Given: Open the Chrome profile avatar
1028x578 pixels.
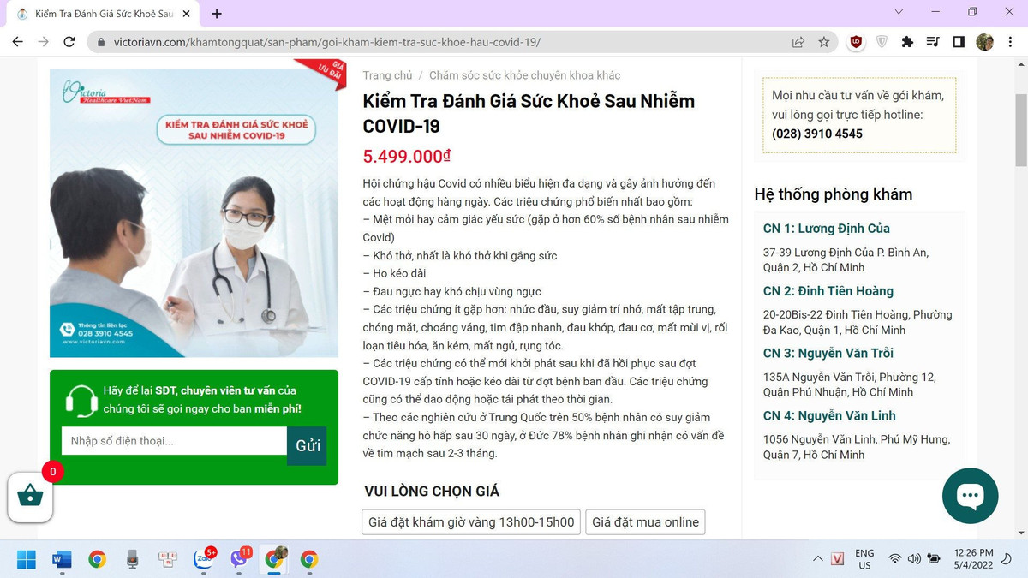Looking at the screenshot, I should (x=984, y=42).
